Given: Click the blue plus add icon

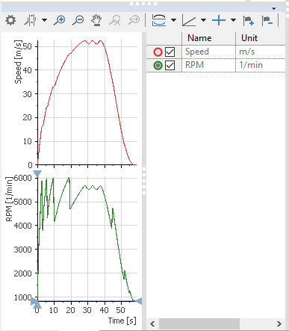Looking at the screenshot, I should point(219,20).
